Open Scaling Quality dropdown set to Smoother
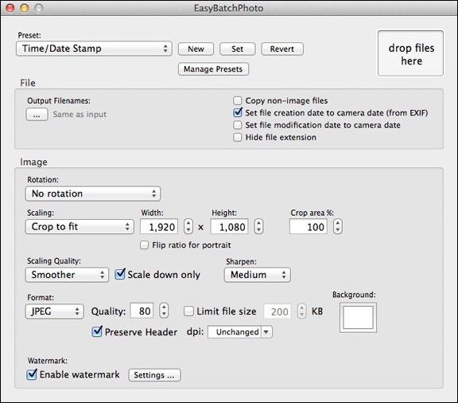This screenshot has width=458, height=403. click(67, 275)
